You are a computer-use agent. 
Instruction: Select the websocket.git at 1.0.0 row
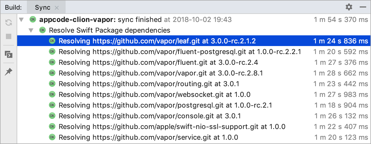pos(194,94)
